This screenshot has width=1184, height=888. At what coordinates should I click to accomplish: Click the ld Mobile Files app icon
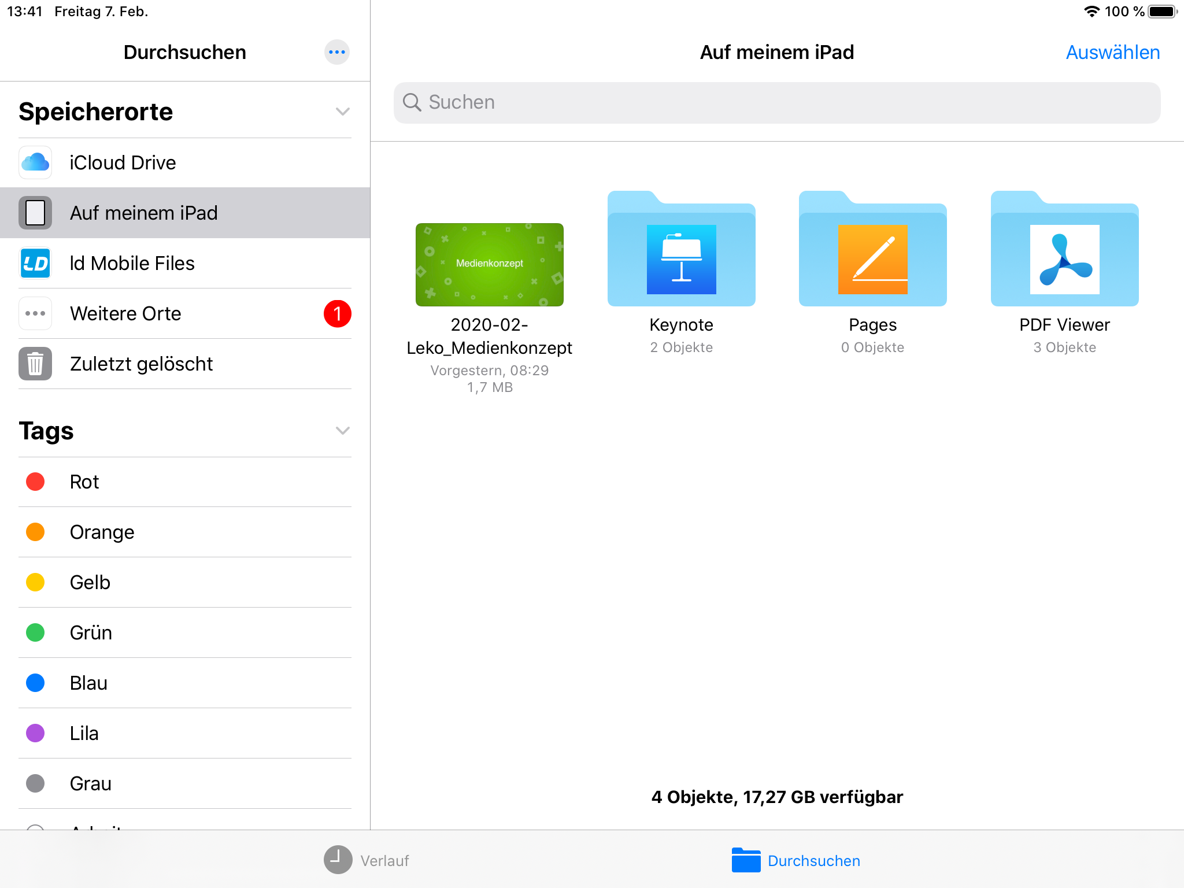pos(35,263)
